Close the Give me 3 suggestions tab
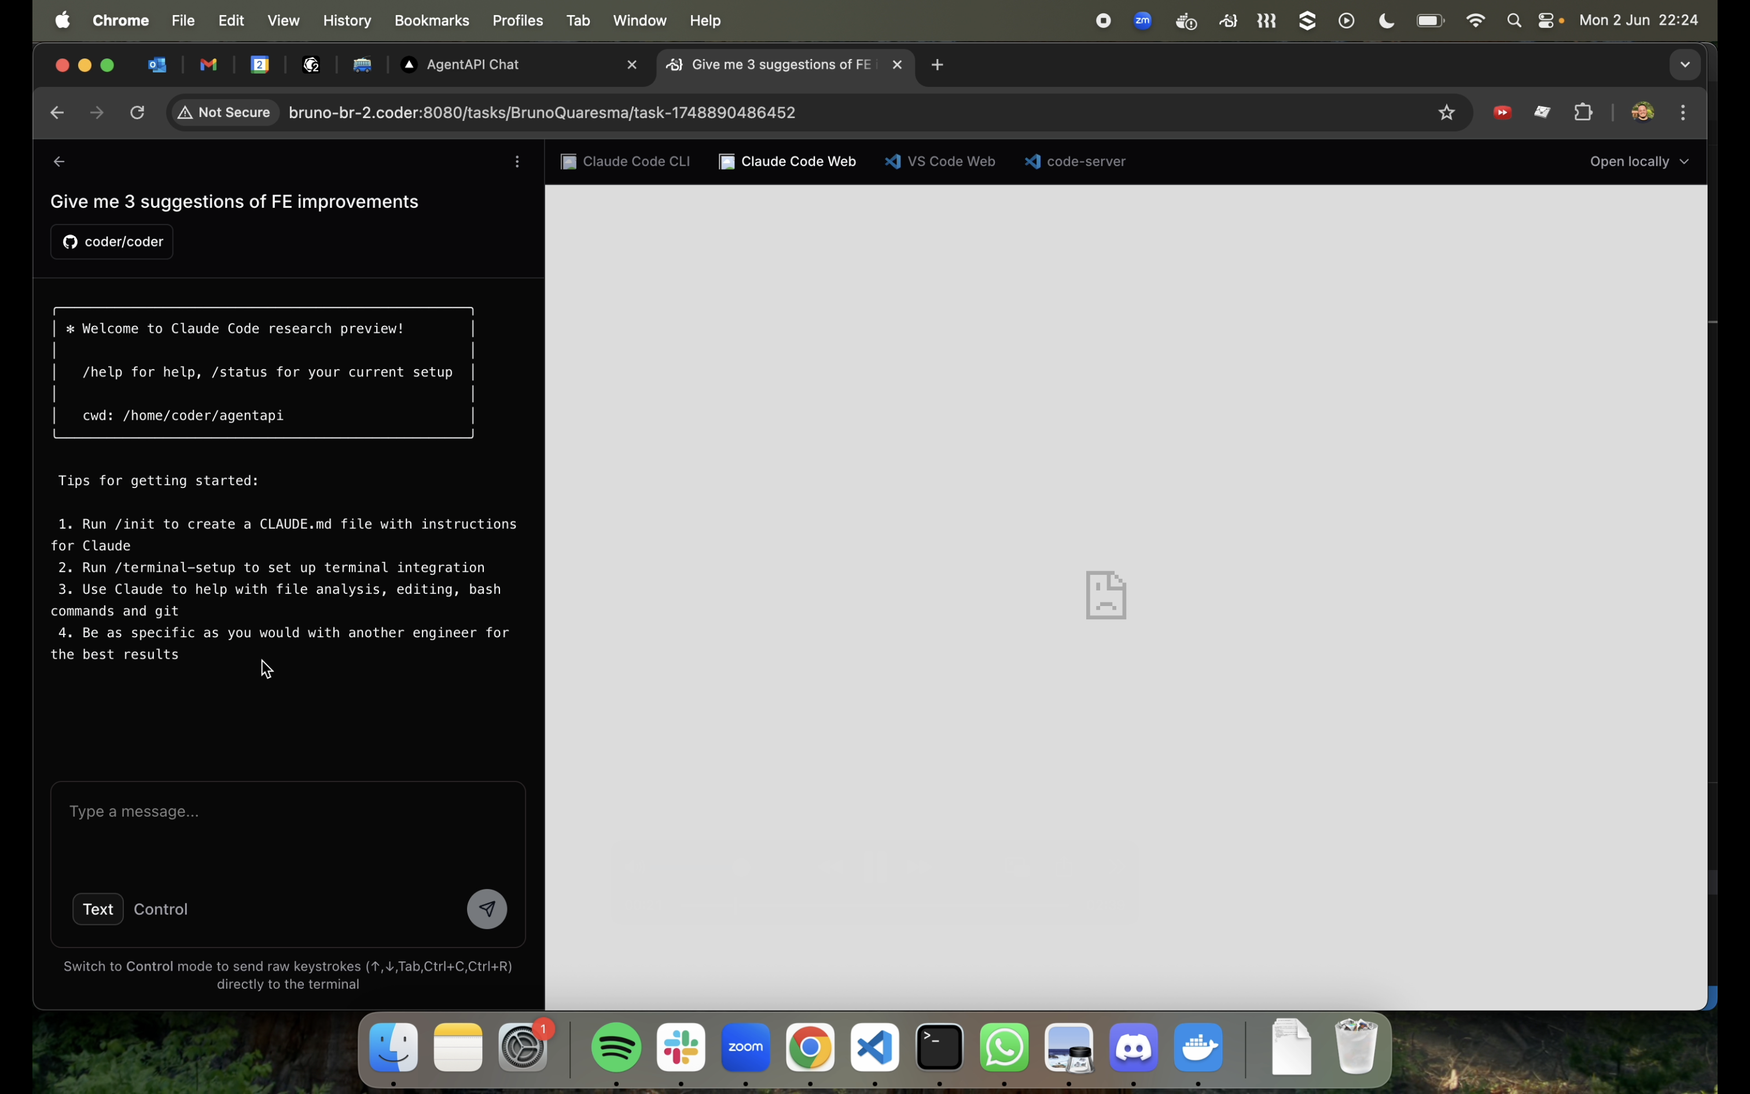The image size is (1750, 1094). [898, 65]
